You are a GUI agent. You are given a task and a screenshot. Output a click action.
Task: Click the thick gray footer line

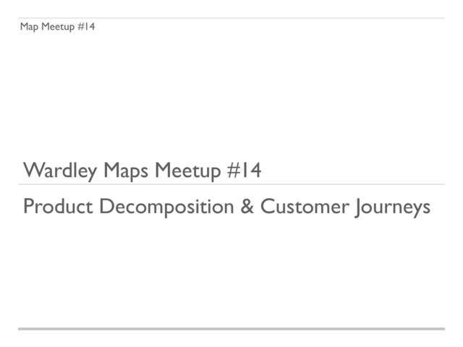(x=231, y=328)
